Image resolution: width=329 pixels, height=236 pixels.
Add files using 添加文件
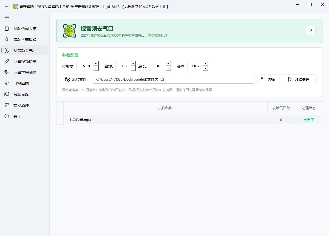tap(76, 79)
